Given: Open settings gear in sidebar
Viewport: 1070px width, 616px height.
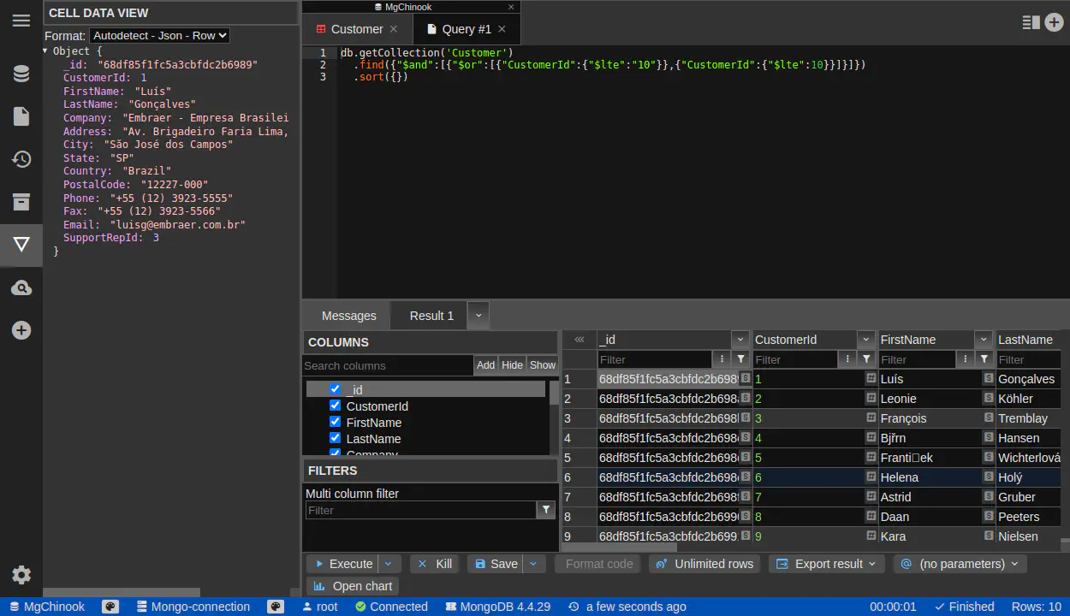Looking at the screenshot, I should click(21, 575).
